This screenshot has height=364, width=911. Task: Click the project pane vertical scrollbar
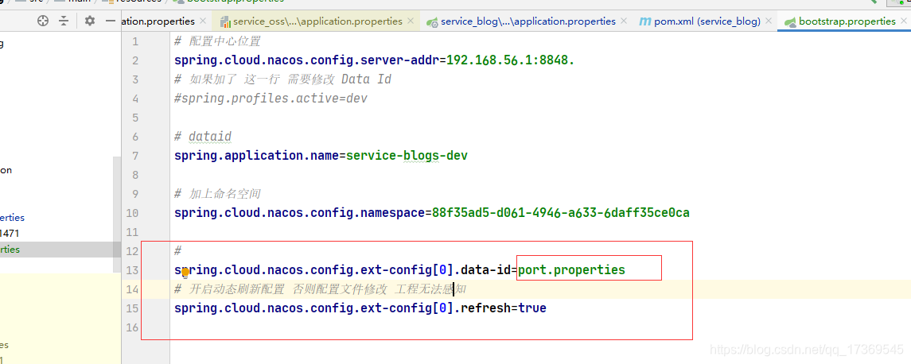(117, 214)
